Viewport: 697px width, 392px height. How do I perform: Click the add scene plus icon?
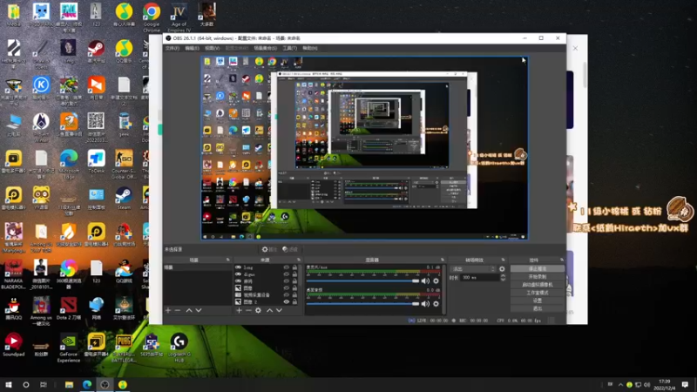(x=168, y=310)
